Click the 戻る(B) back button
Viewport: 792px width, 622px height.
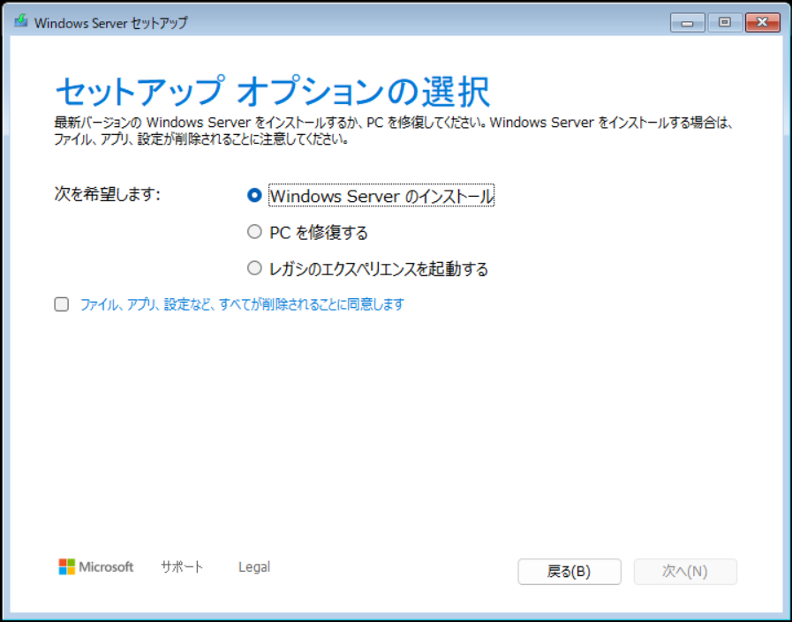pos(569,572)
